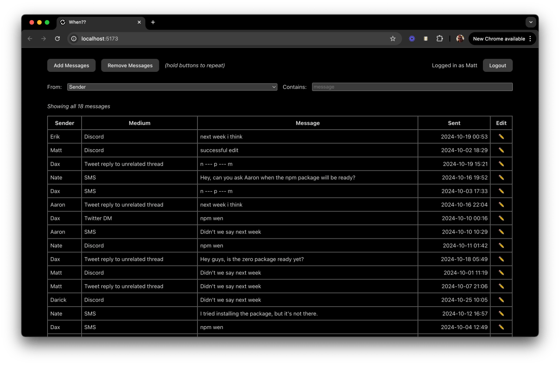The image size is (560, 365).
Task: Go back in browser history
Action: tap(30, 39)
